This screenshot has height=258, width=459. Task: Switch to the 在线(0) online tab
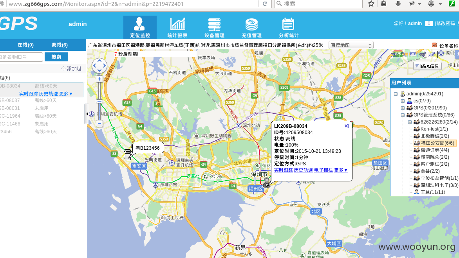(x=25, y=45)
